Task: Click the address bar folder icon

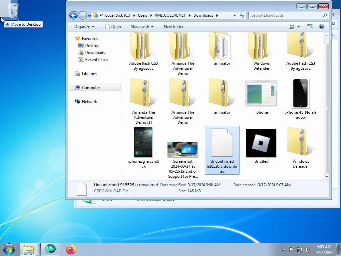Action: pos(95,15)
